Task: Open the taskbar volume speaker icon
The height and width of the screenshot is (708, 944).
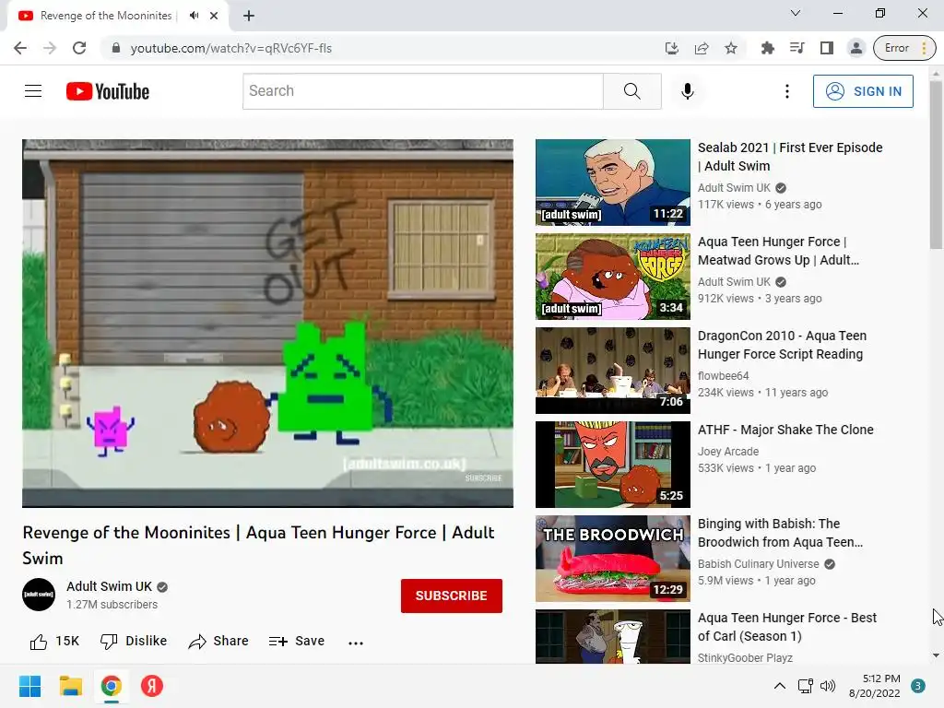Action: pyautogui.click(x=829, y=686)
